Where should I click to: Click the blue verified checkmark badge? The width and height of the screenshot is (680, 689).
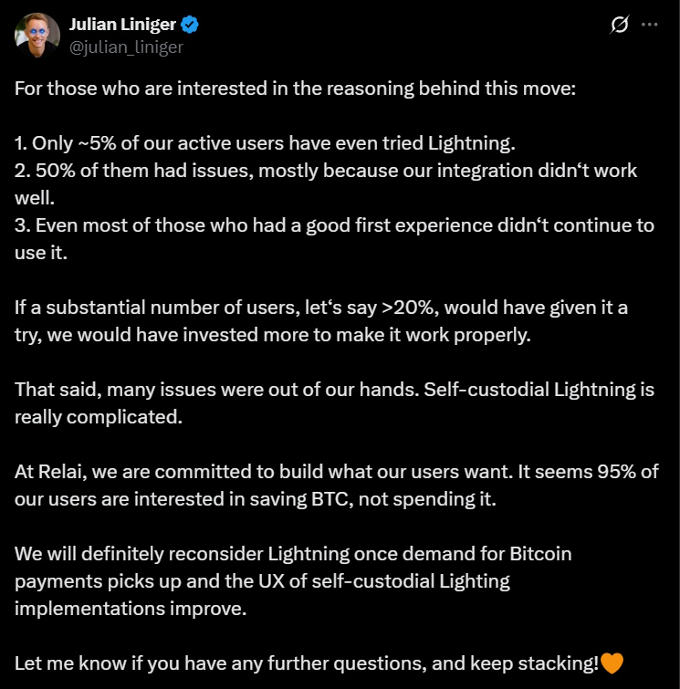point(190,24)
